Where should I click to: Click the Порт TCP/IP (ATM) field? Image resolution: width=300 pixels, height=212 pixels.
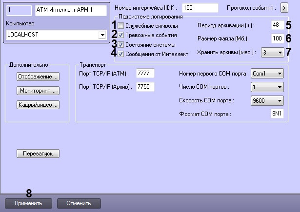click(146, 73)
